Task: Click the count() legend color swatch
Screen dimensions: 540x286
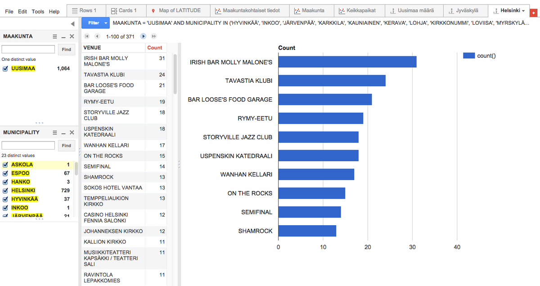Action: click(469, 55)
